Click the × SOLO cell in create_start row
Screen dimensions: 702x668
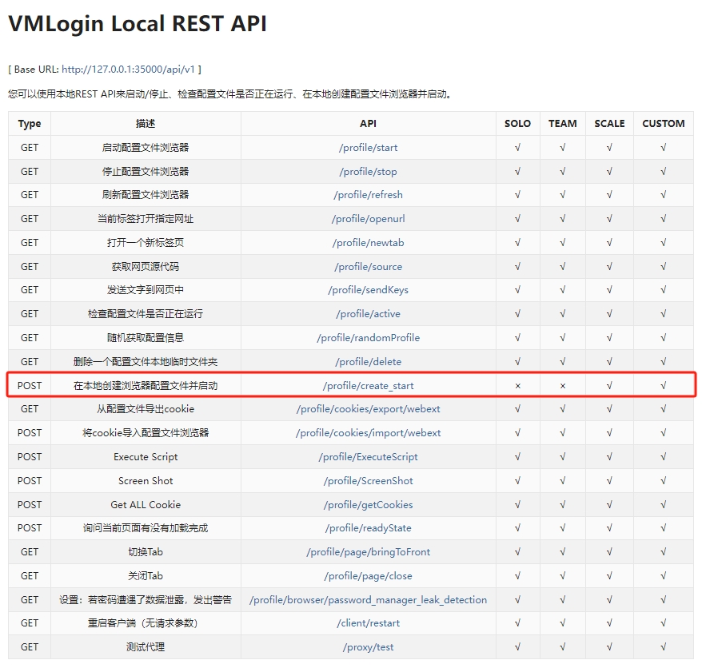pos(517,386)
